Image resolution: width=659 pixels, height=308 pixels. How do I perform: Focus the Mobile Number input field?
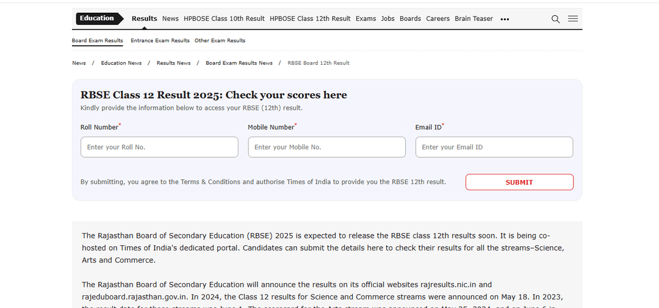(326, 147)
